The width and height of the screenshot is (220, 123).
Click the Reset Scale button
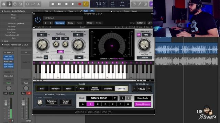click(143, 98)
